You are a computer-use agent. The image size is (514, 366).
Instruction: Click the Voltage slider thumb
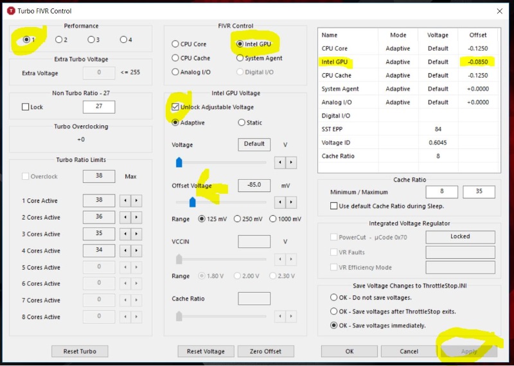[179, 162]
